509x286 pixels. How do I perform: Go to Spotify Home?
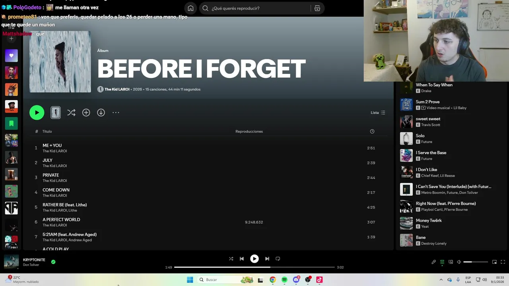(190, 8)
